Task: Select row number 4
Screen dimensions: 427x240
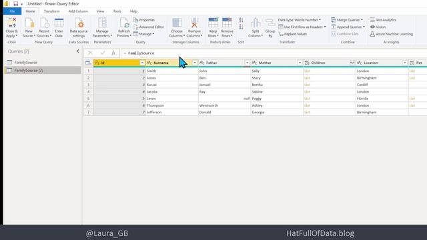Action: (89, 92)
